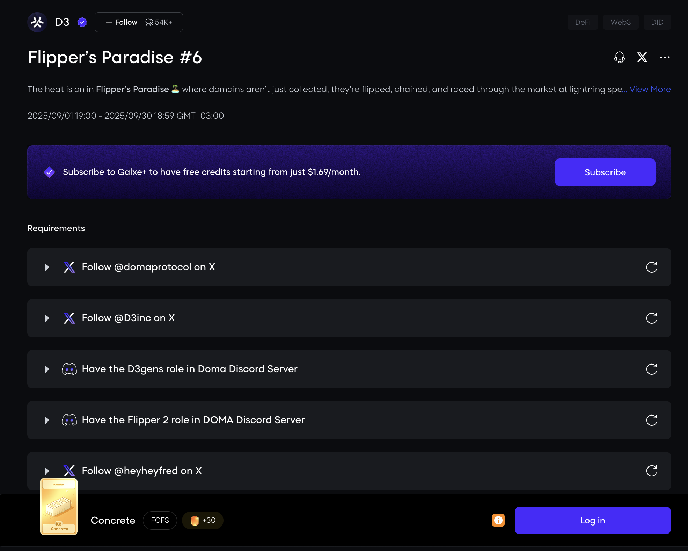Open the Concrete reward card thumbnail
688x551 pixels.
[59, 507]
